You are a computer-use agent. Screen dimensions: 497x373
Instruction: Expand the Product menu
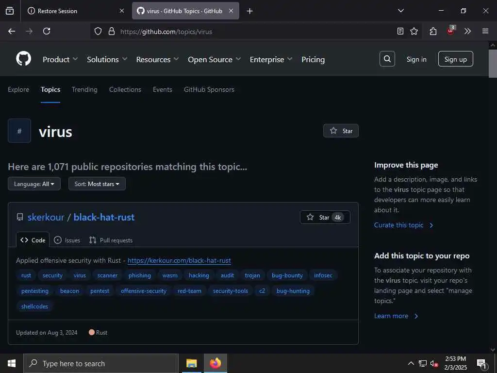coord(60,59)
